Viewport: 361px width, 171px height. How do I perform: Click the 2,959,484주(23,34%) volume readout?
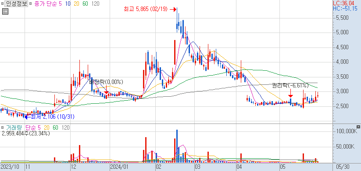pos(25,133)
